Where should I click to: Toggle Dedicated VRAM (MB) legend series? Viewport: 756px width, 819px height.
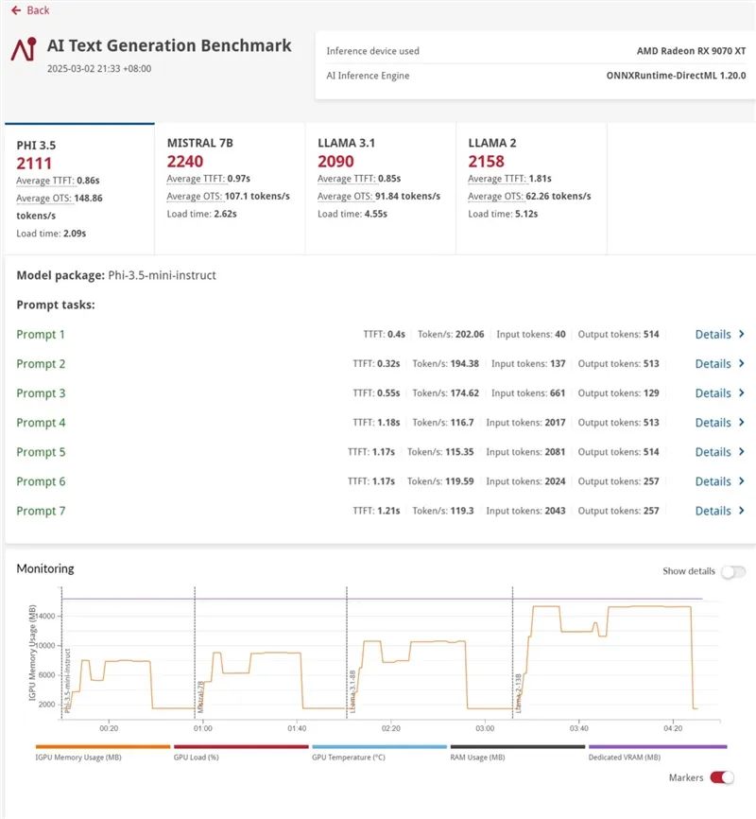pyautogui.click(x=658, y=752)
